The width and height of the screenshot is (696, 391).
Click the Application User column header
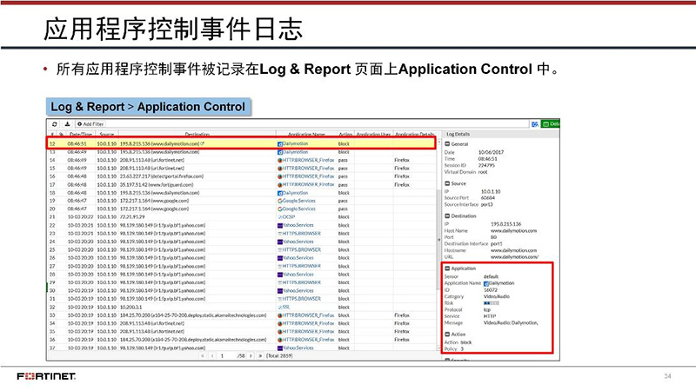click(374, 135)
